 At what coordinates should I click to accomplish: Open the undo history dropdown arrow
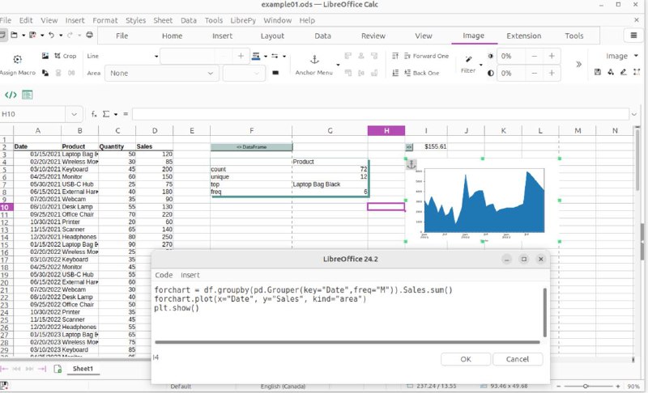point(61,36)
